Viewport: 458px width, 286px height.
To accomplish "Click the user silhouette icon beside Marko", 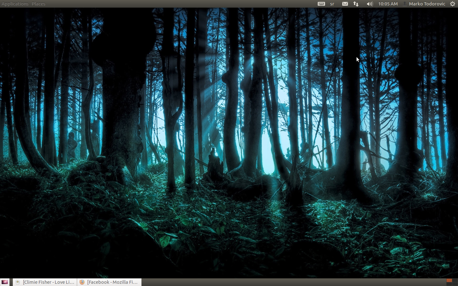I will [405, 4].
